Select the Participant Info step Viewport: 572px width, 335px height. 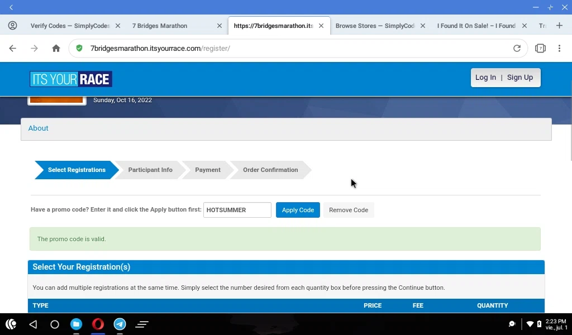(x=150, y=170)
